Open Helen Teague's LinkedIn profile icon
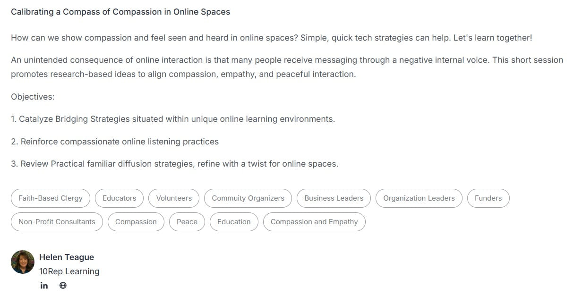 pyautogui.click(x=44, y=286)
